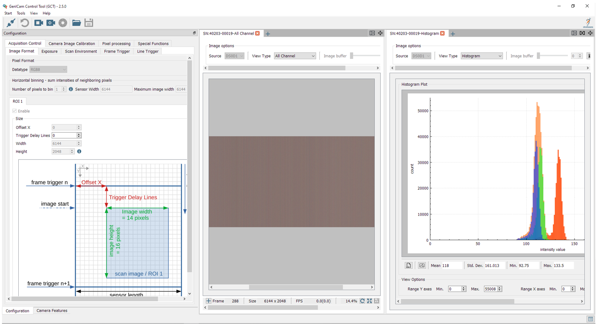Viewport: 597px width, 326px height.
Task: Switch to Camera Image Calibration tab
Action: [72, 44]
